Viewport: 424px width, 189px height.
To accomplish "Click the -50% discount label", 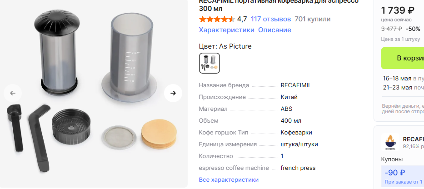I will tap(413, 29).
